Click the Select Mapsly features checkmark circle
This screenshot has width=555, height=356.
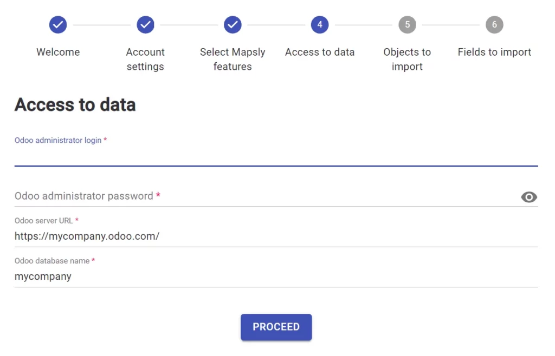pyautogui.click(x=233, y=25)
